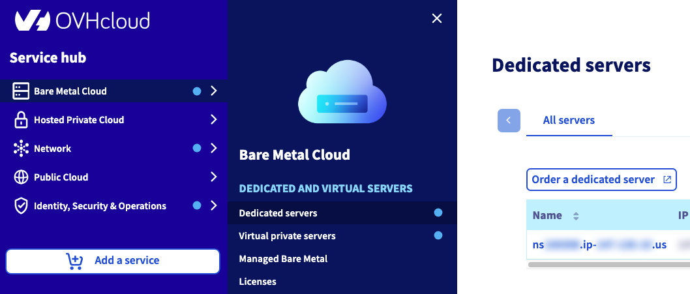The height and width of the screenshot is (294, 690).
Task: Expand Identity, Security & Operations chevron
Action: tap(213, 205)
